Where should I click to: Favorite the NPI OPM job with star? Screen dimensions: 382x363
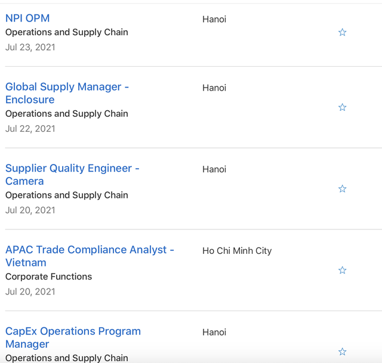tap(342, 32)
